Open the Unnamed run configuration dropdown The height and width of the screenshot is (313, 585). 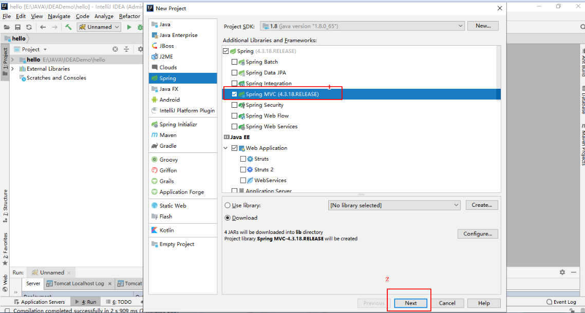99,27
